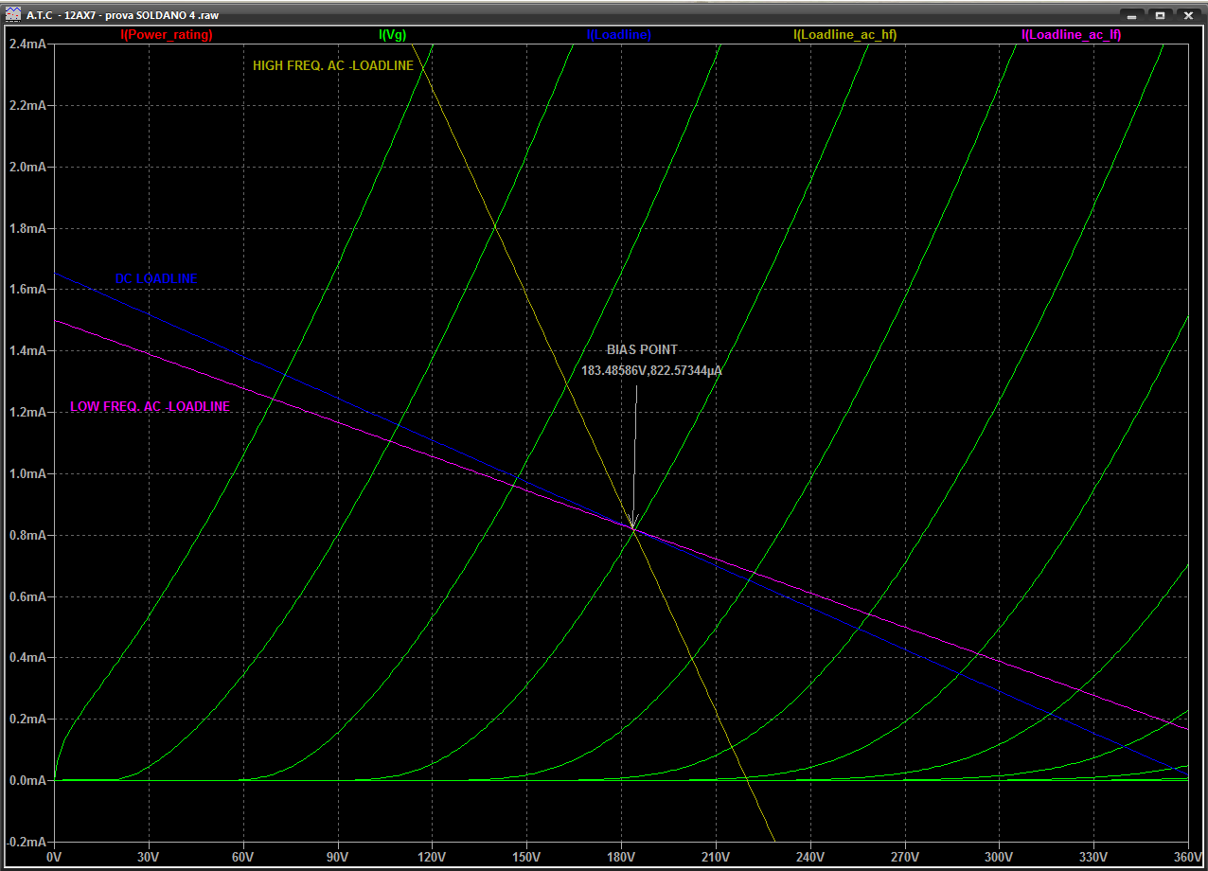Image resolution: width=1208 pixels, height=871 pixels.
Task: Click the LOW FREQ. AC -LOADLINE annotation
Action: click(x=150, y=407)
